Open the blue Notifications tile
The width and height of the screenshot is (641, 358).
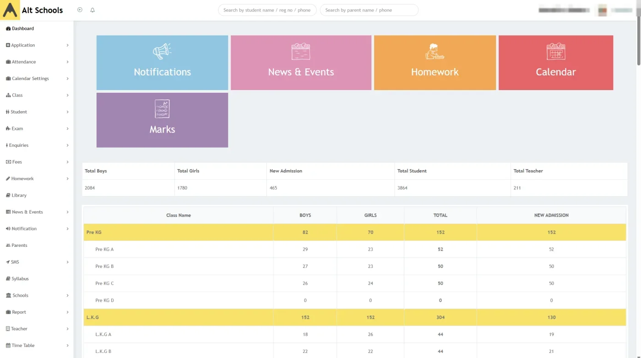point(162,63)
